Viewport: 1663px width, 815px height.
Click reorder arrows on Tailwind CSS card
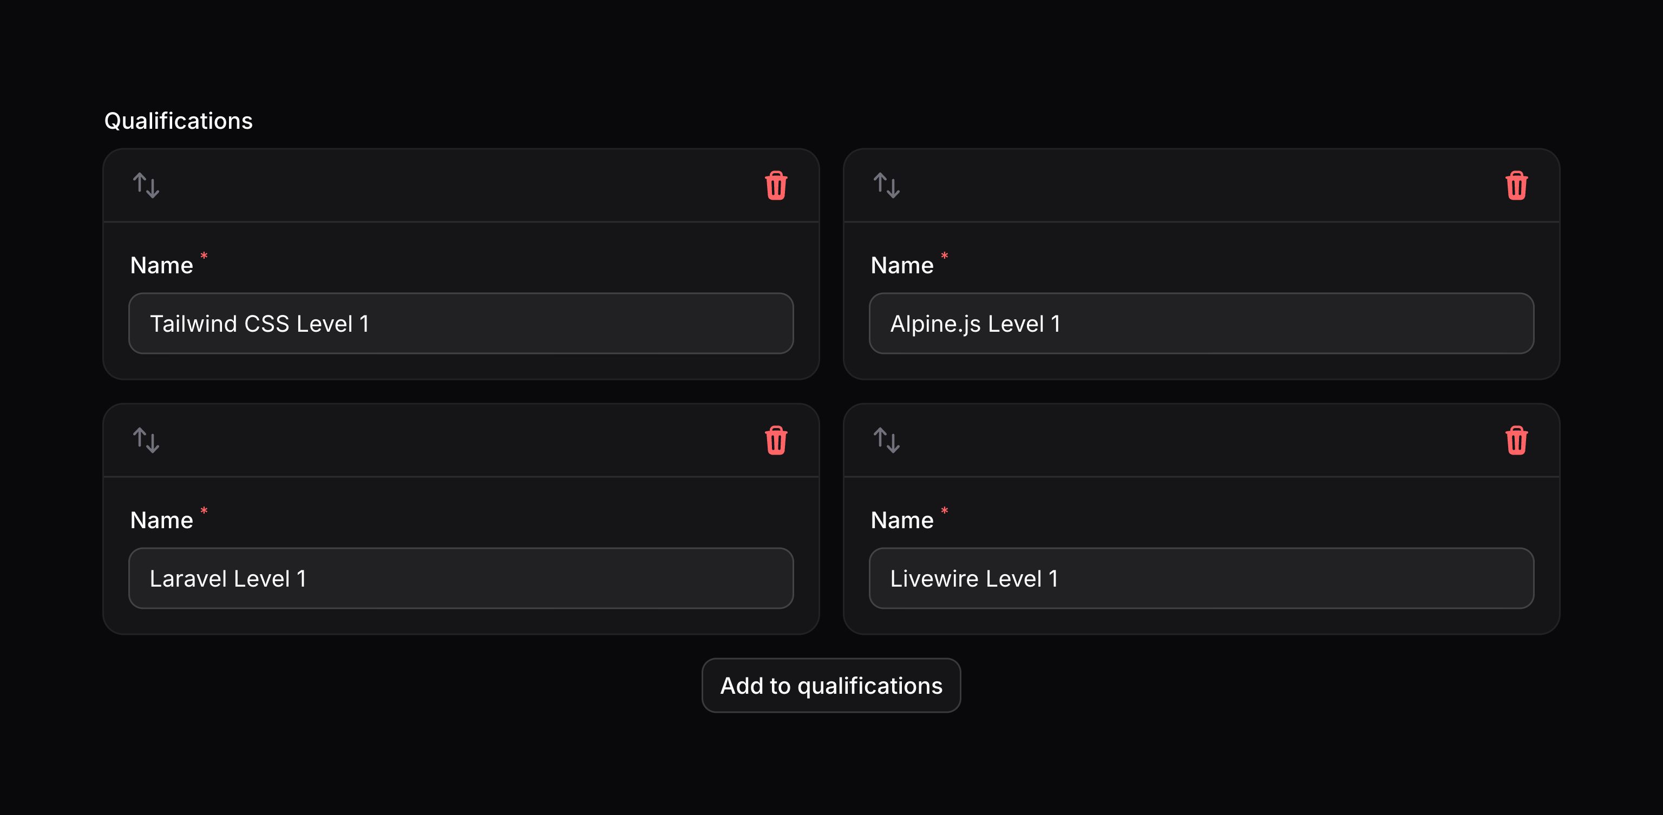click(x=146, y=186)
